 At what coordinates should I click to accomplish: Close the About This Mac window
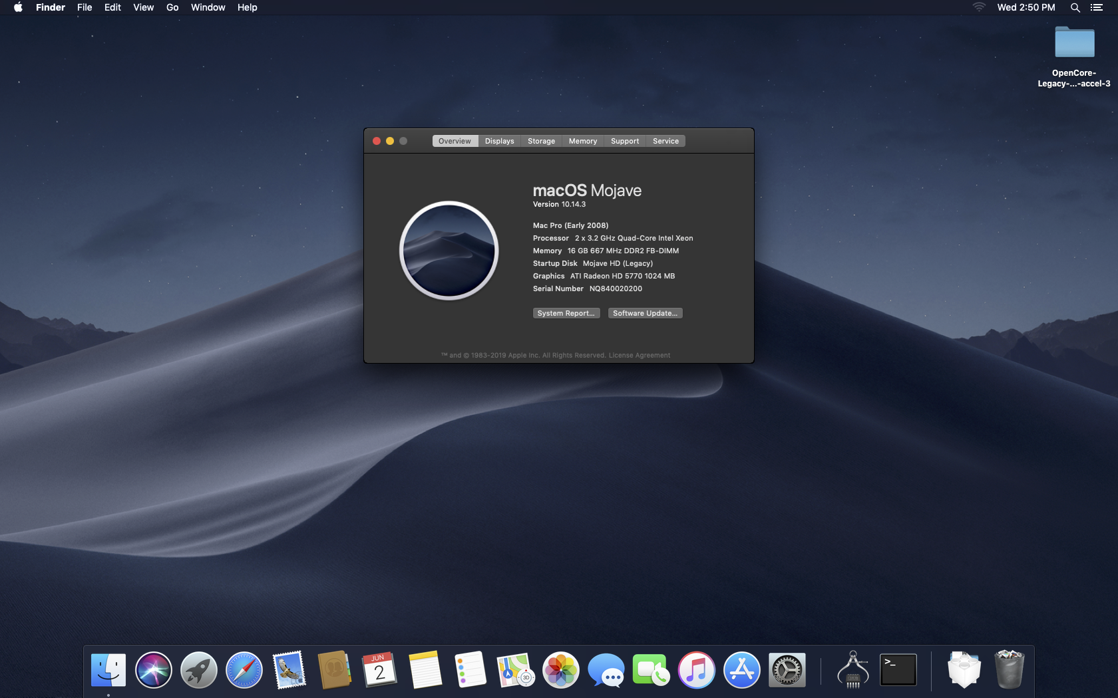(377, 141)
